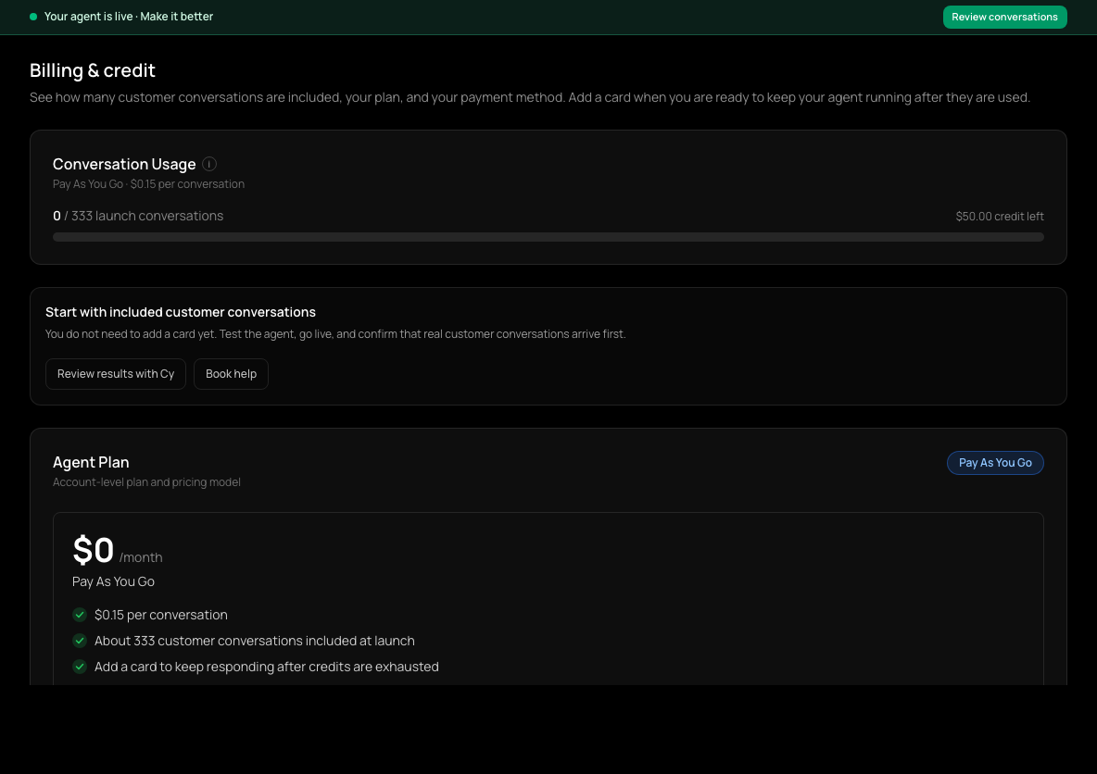Select the Pay As You Go badge
Image resolution: width=1097 pixels, height=774 pixels.
995,463
